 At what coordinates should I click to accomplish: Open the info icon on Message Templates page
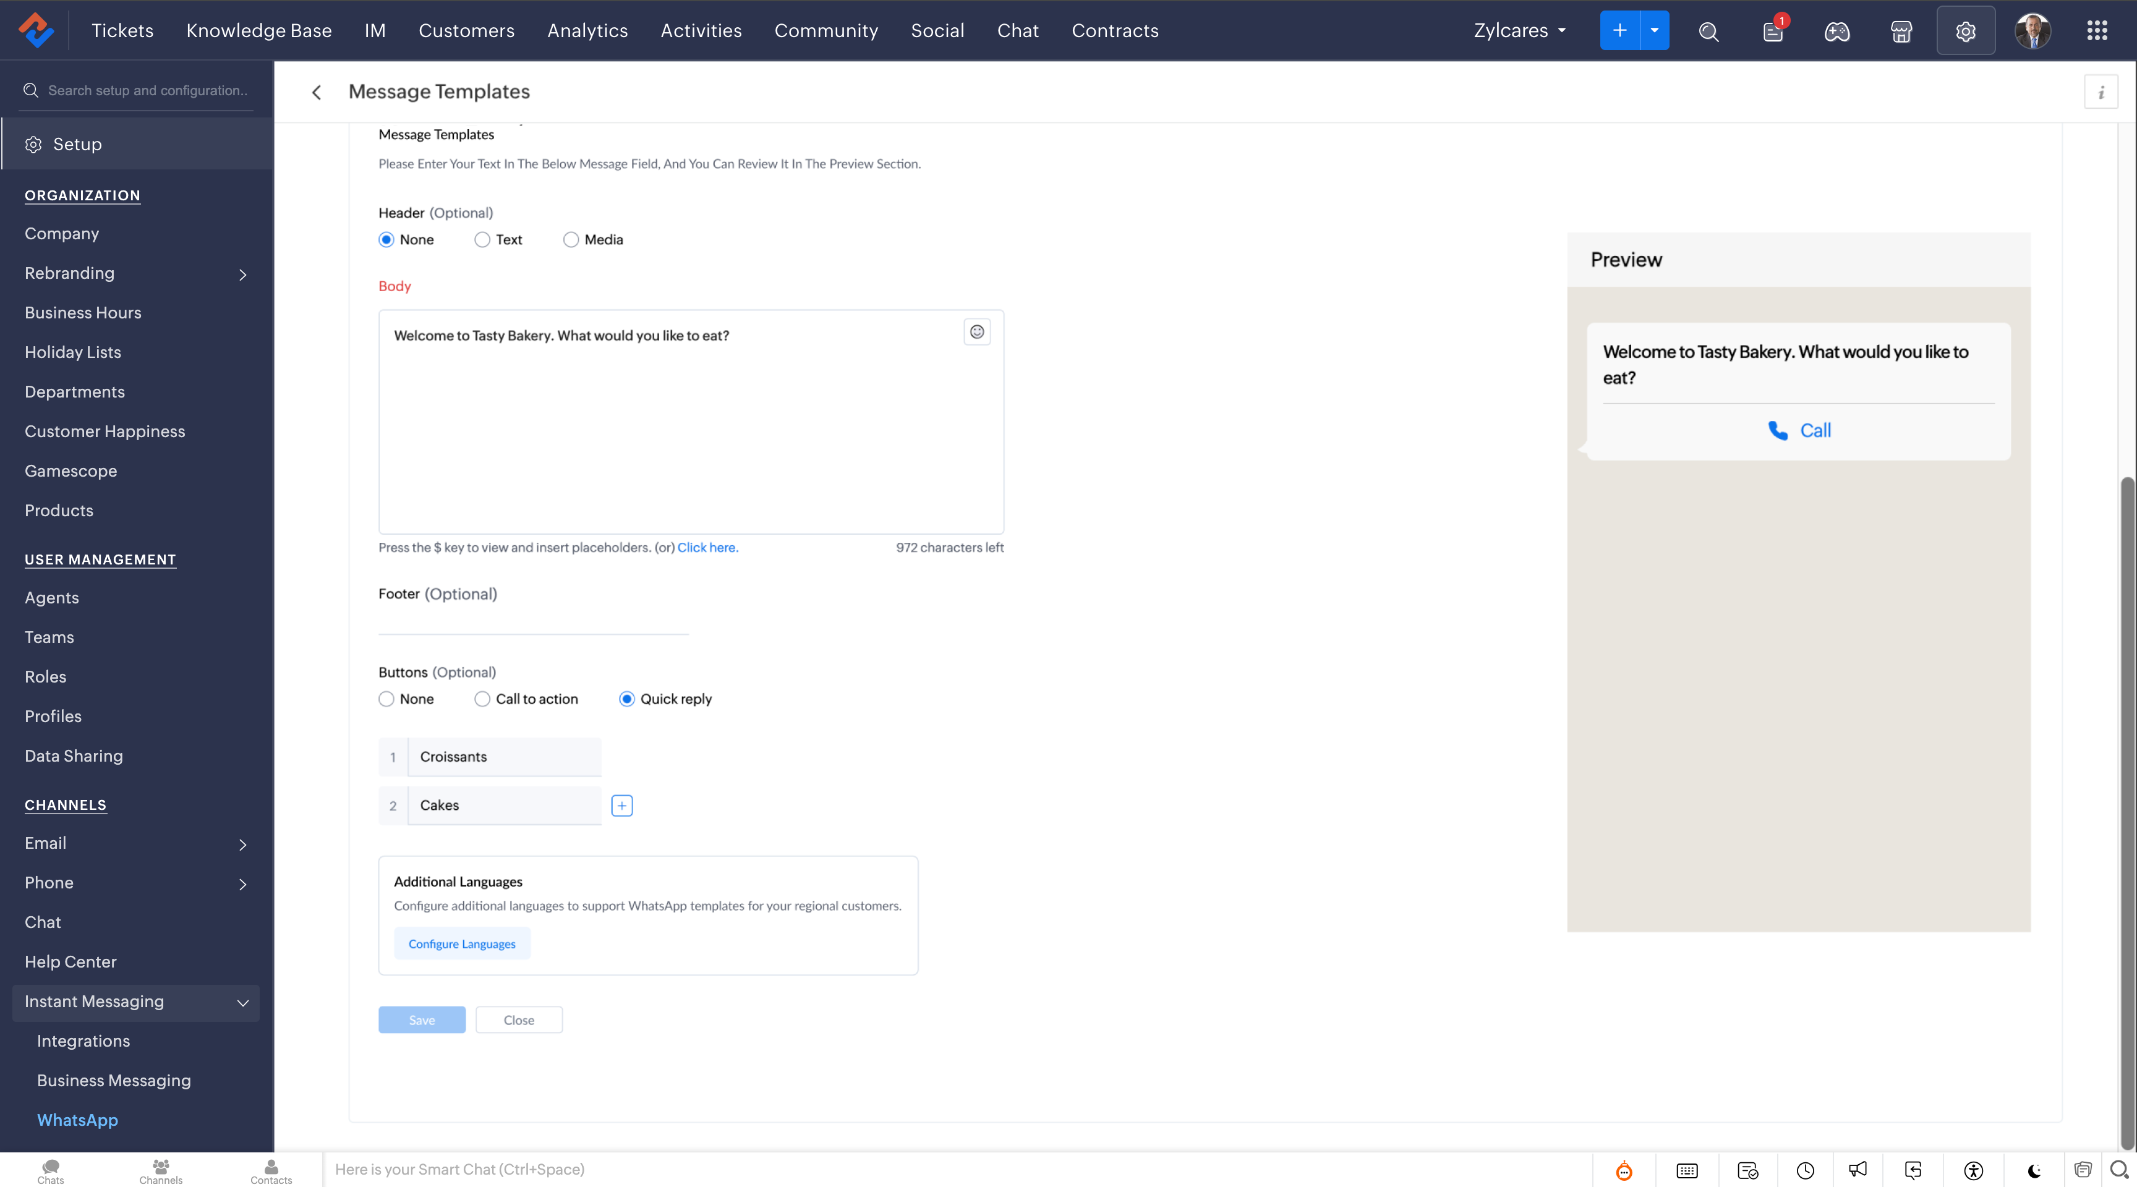pyautogui.click(x=2101, y=92)
